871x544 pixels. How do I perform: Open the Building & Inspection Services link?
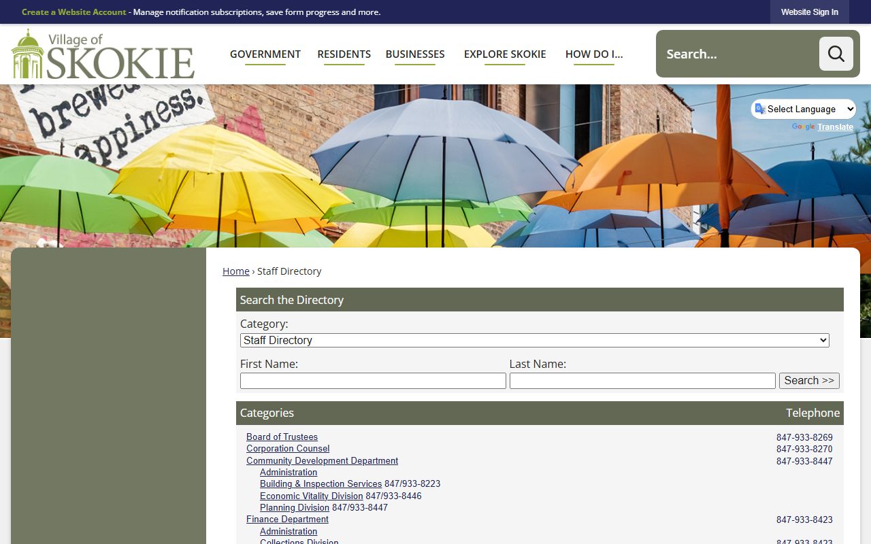tap(321, 484)
